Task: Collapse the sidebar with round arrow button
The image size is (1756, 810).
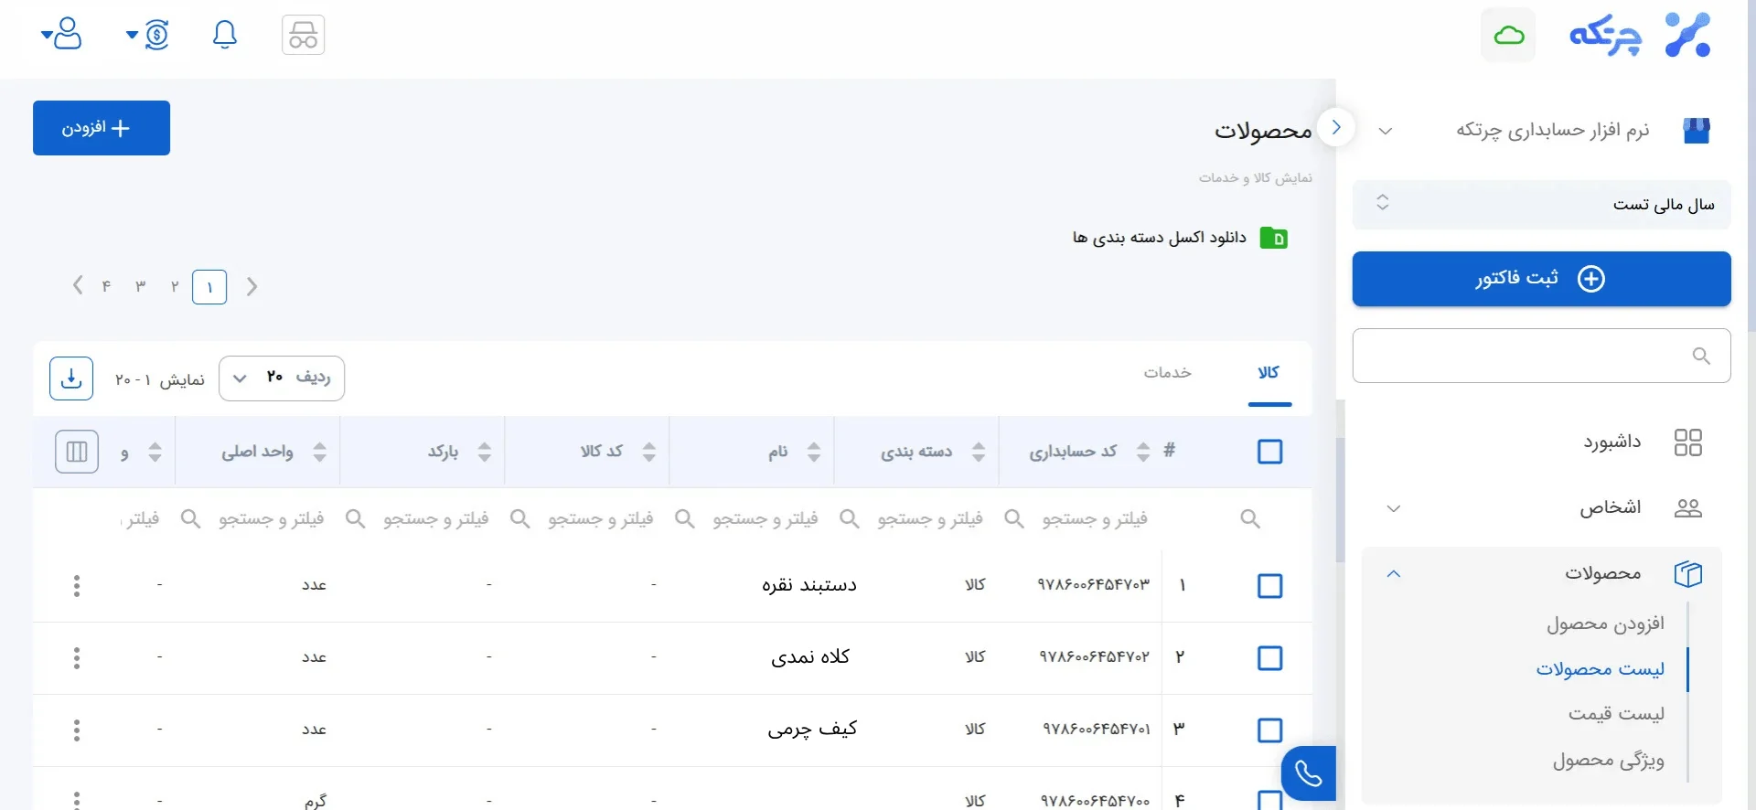Action: 1336,127
